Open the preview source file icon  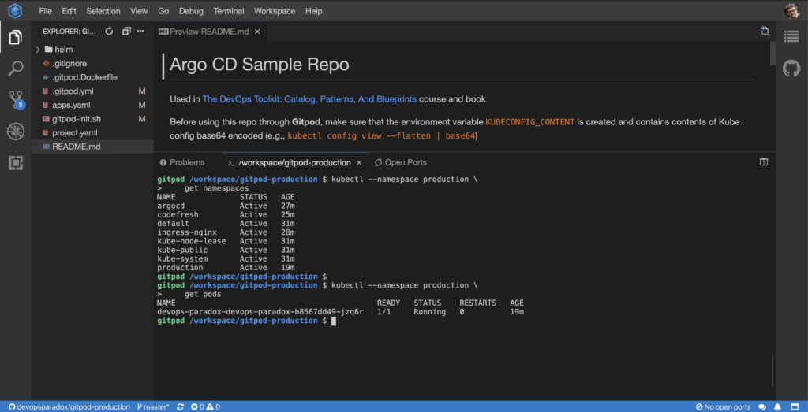[765, 31]
